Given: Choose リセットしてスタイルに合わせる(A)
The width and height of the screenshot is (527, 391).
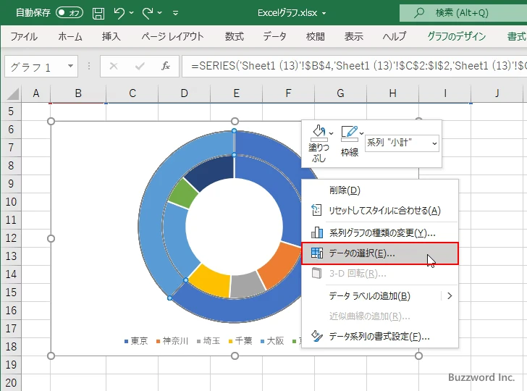Looking at the screenshot, I should point(380,211).
